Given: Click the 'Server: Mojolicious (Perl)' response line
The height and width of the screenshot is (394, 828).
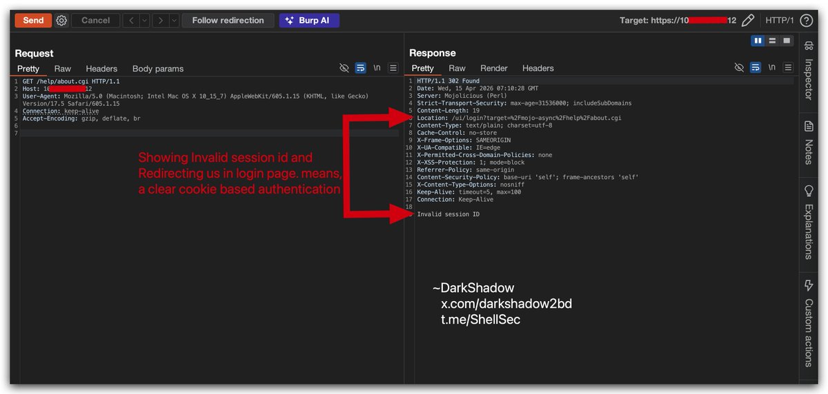Looking at the screenshot, I should coord(461,96).
